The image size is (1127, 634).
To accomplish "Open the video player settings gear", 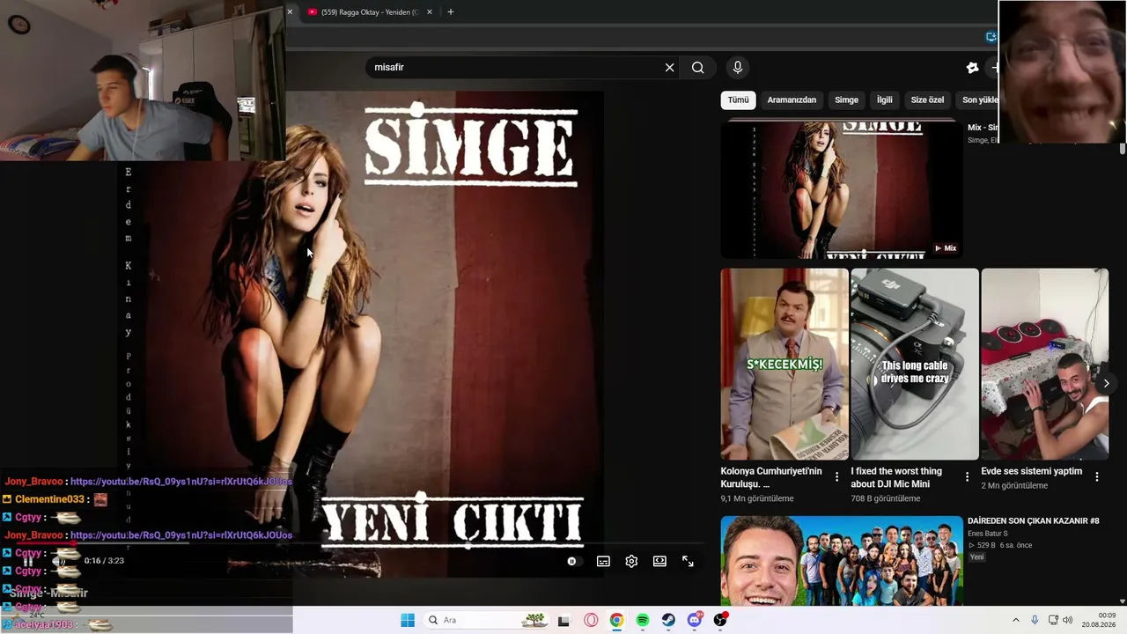I will 631,561.
